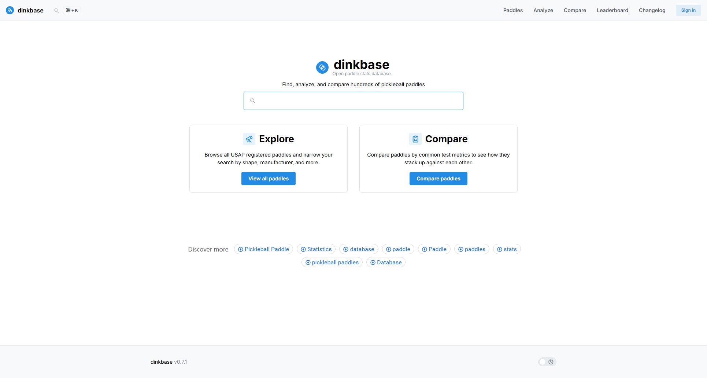This screenshot has height=378, width=707.
Task: Click the ⌘+K shortcut badge
Action: point(72,10)
